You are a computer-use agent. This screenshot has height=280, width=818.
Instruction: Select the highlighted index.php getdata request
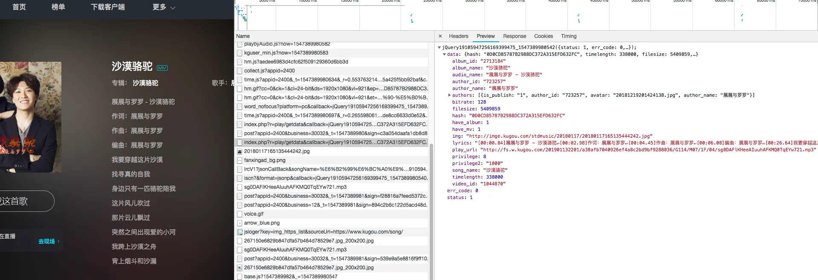pyautogui.click(x=332, y=142)
